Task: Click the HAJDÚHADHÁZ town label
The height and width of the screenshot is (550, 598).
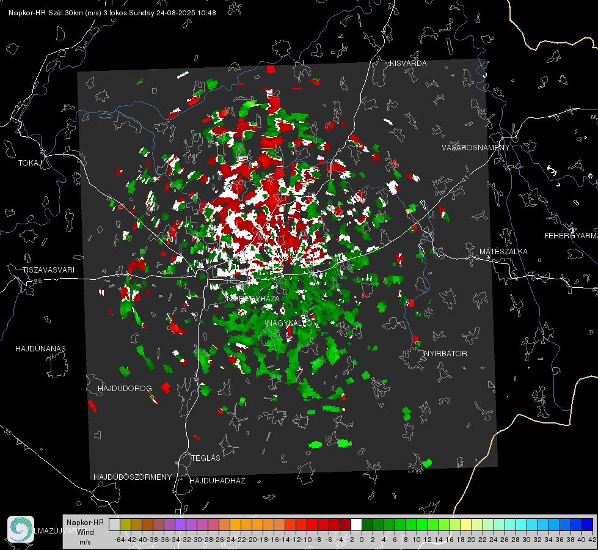Action: [217, 480]
